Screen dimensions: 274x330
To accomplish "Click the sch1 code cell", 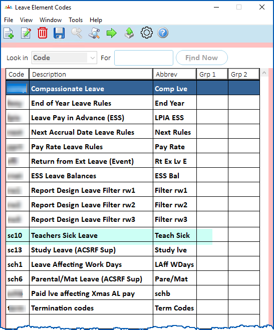I will click(x=18, y=264).
